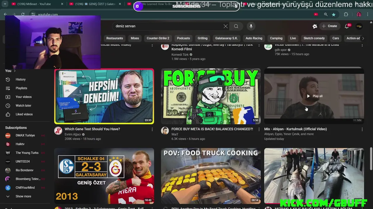Screen dimensions: 373x209
Task: Start voice search with the microphone icon
Action: (251, 26)
